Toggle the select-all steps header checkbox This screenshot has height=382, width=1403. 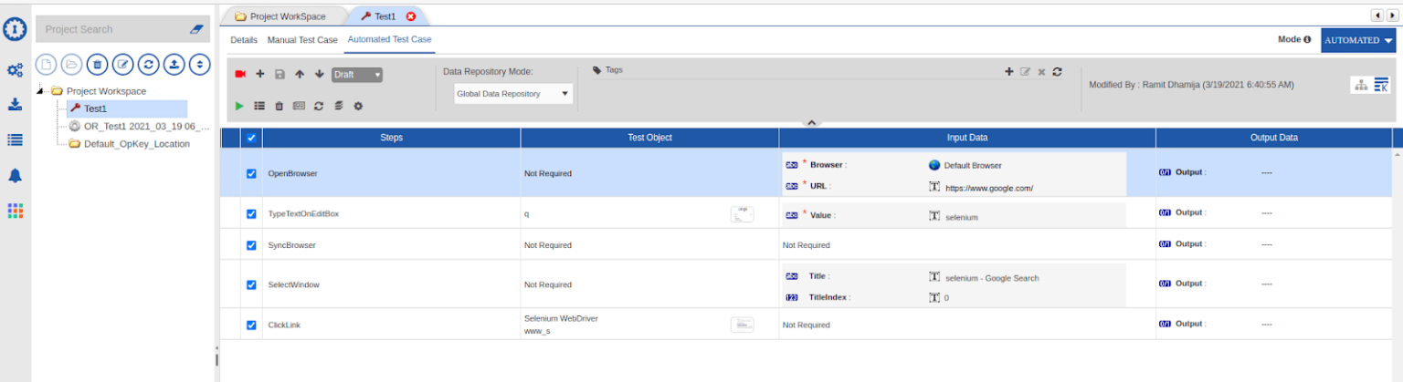(x=251, y=138)
